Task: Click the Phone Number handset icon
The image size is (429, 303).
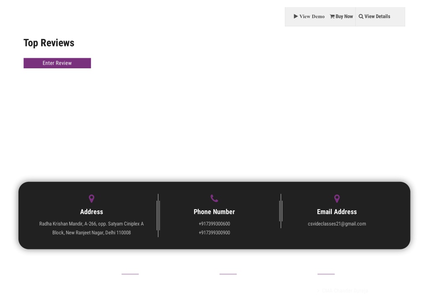Action: [214, 198]
